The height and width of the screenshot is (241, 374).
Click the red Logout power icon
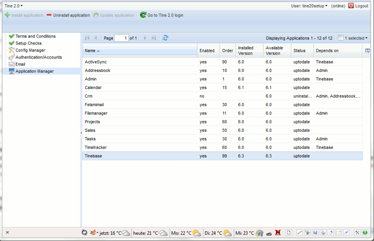tap(351, 6)
